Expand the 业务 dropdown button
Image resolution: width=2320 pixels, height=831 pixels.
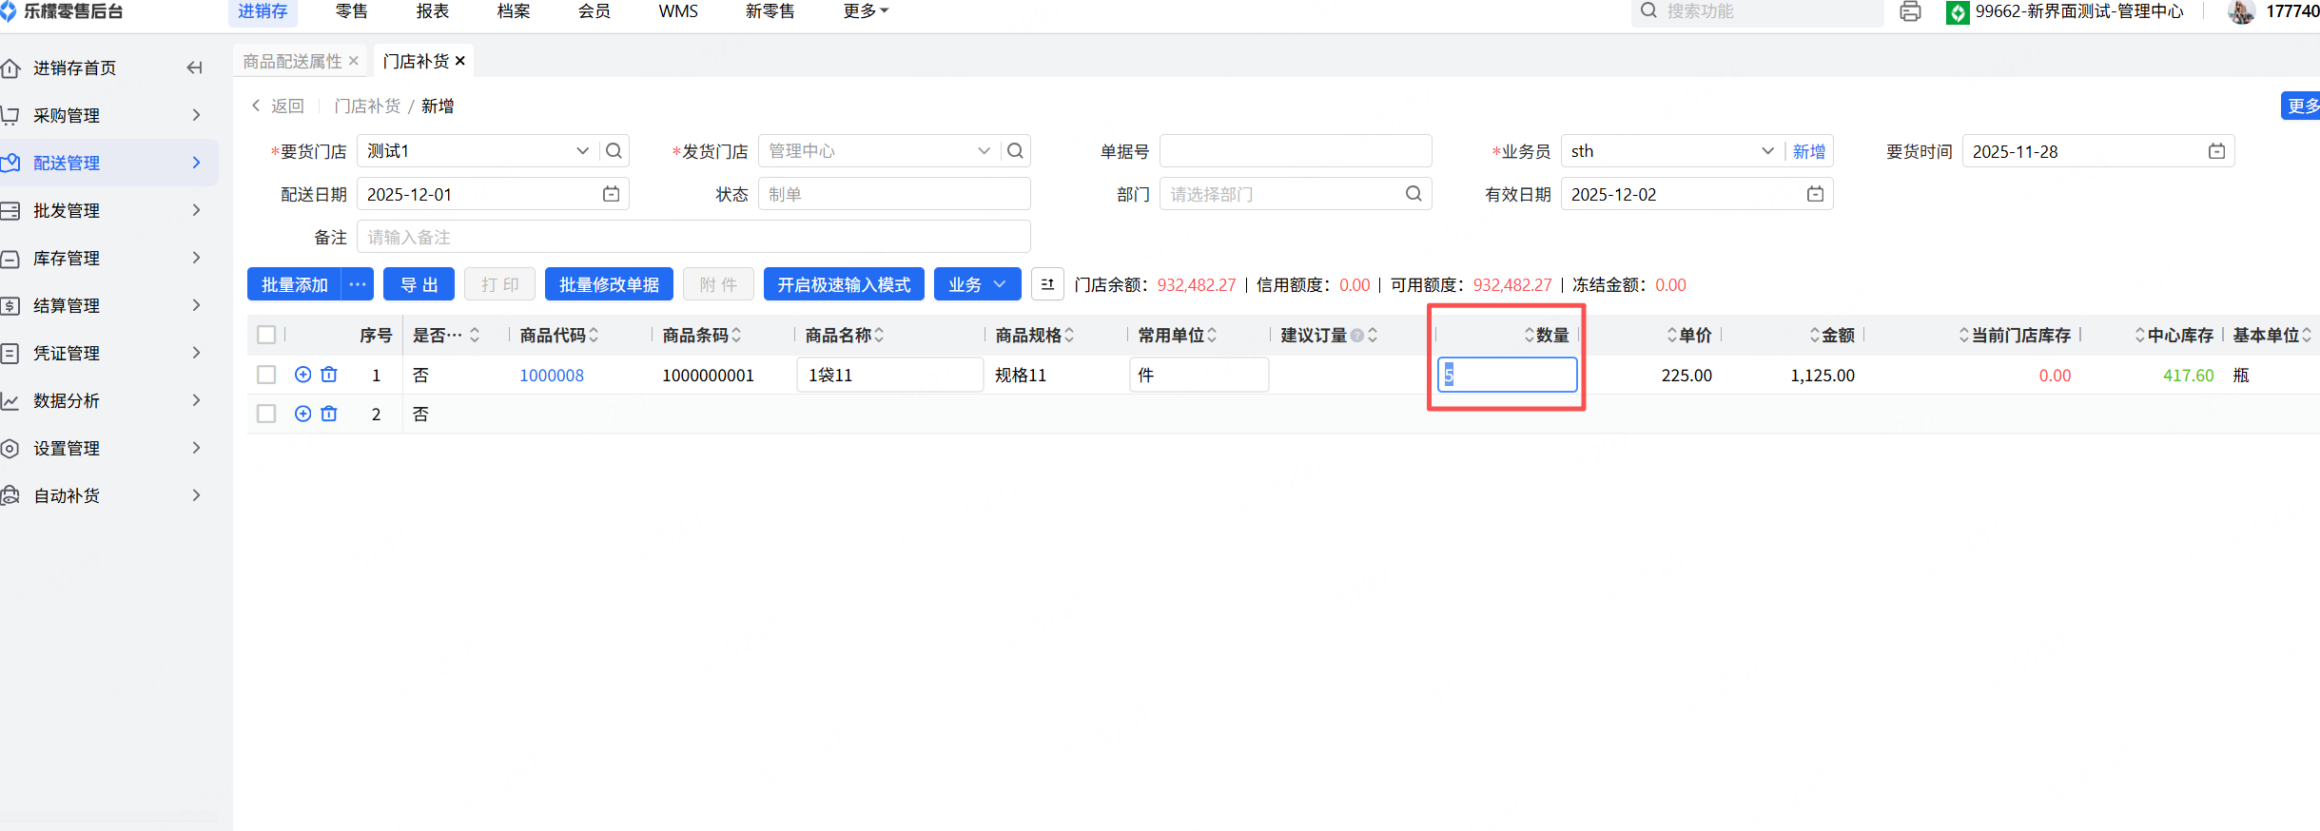977,284
